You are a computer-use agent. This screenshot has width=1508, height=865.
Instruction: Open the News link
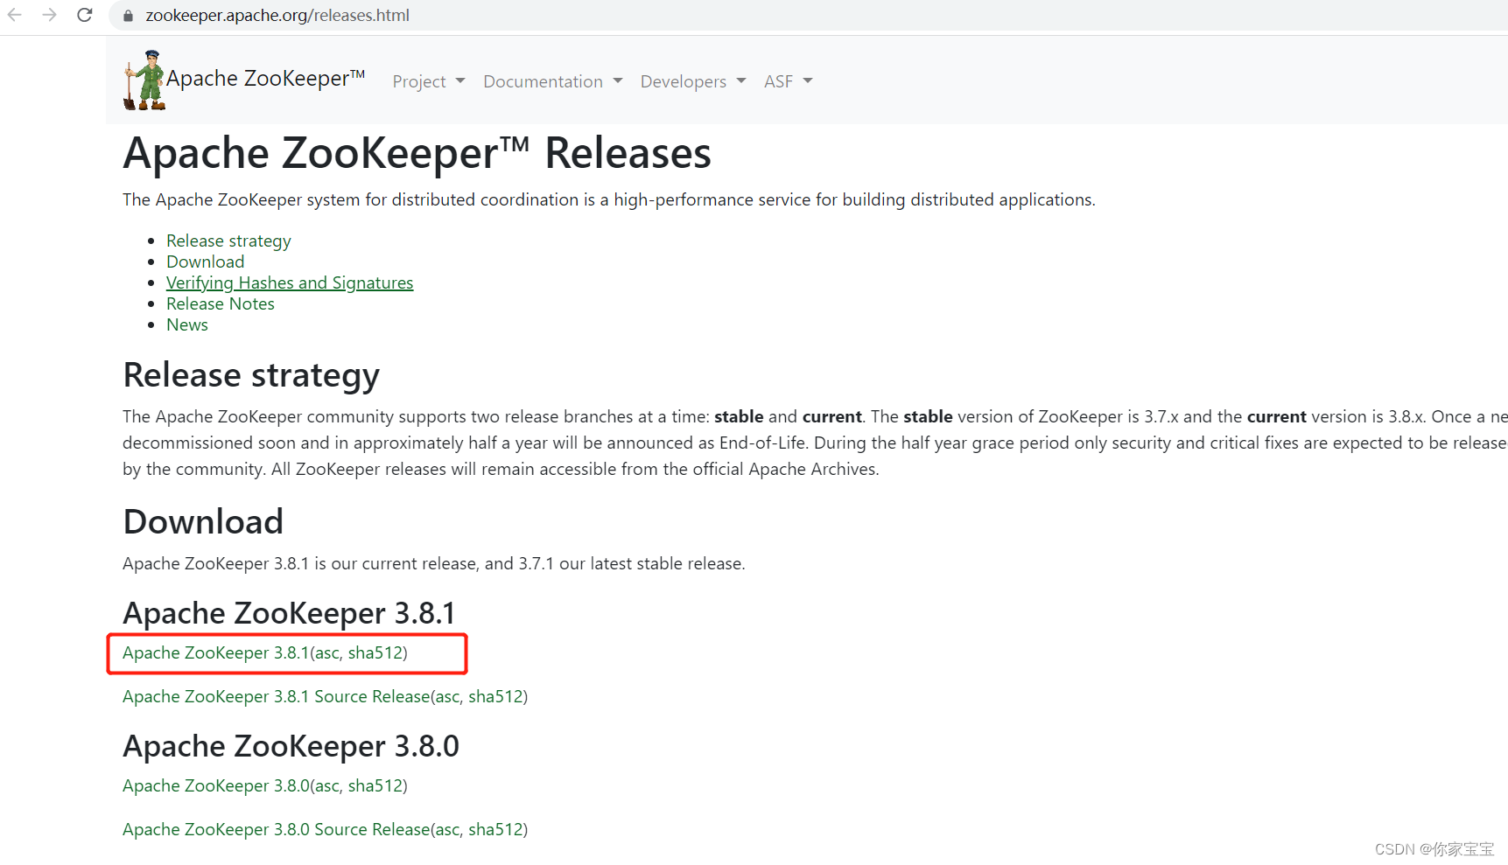[187, 324]
